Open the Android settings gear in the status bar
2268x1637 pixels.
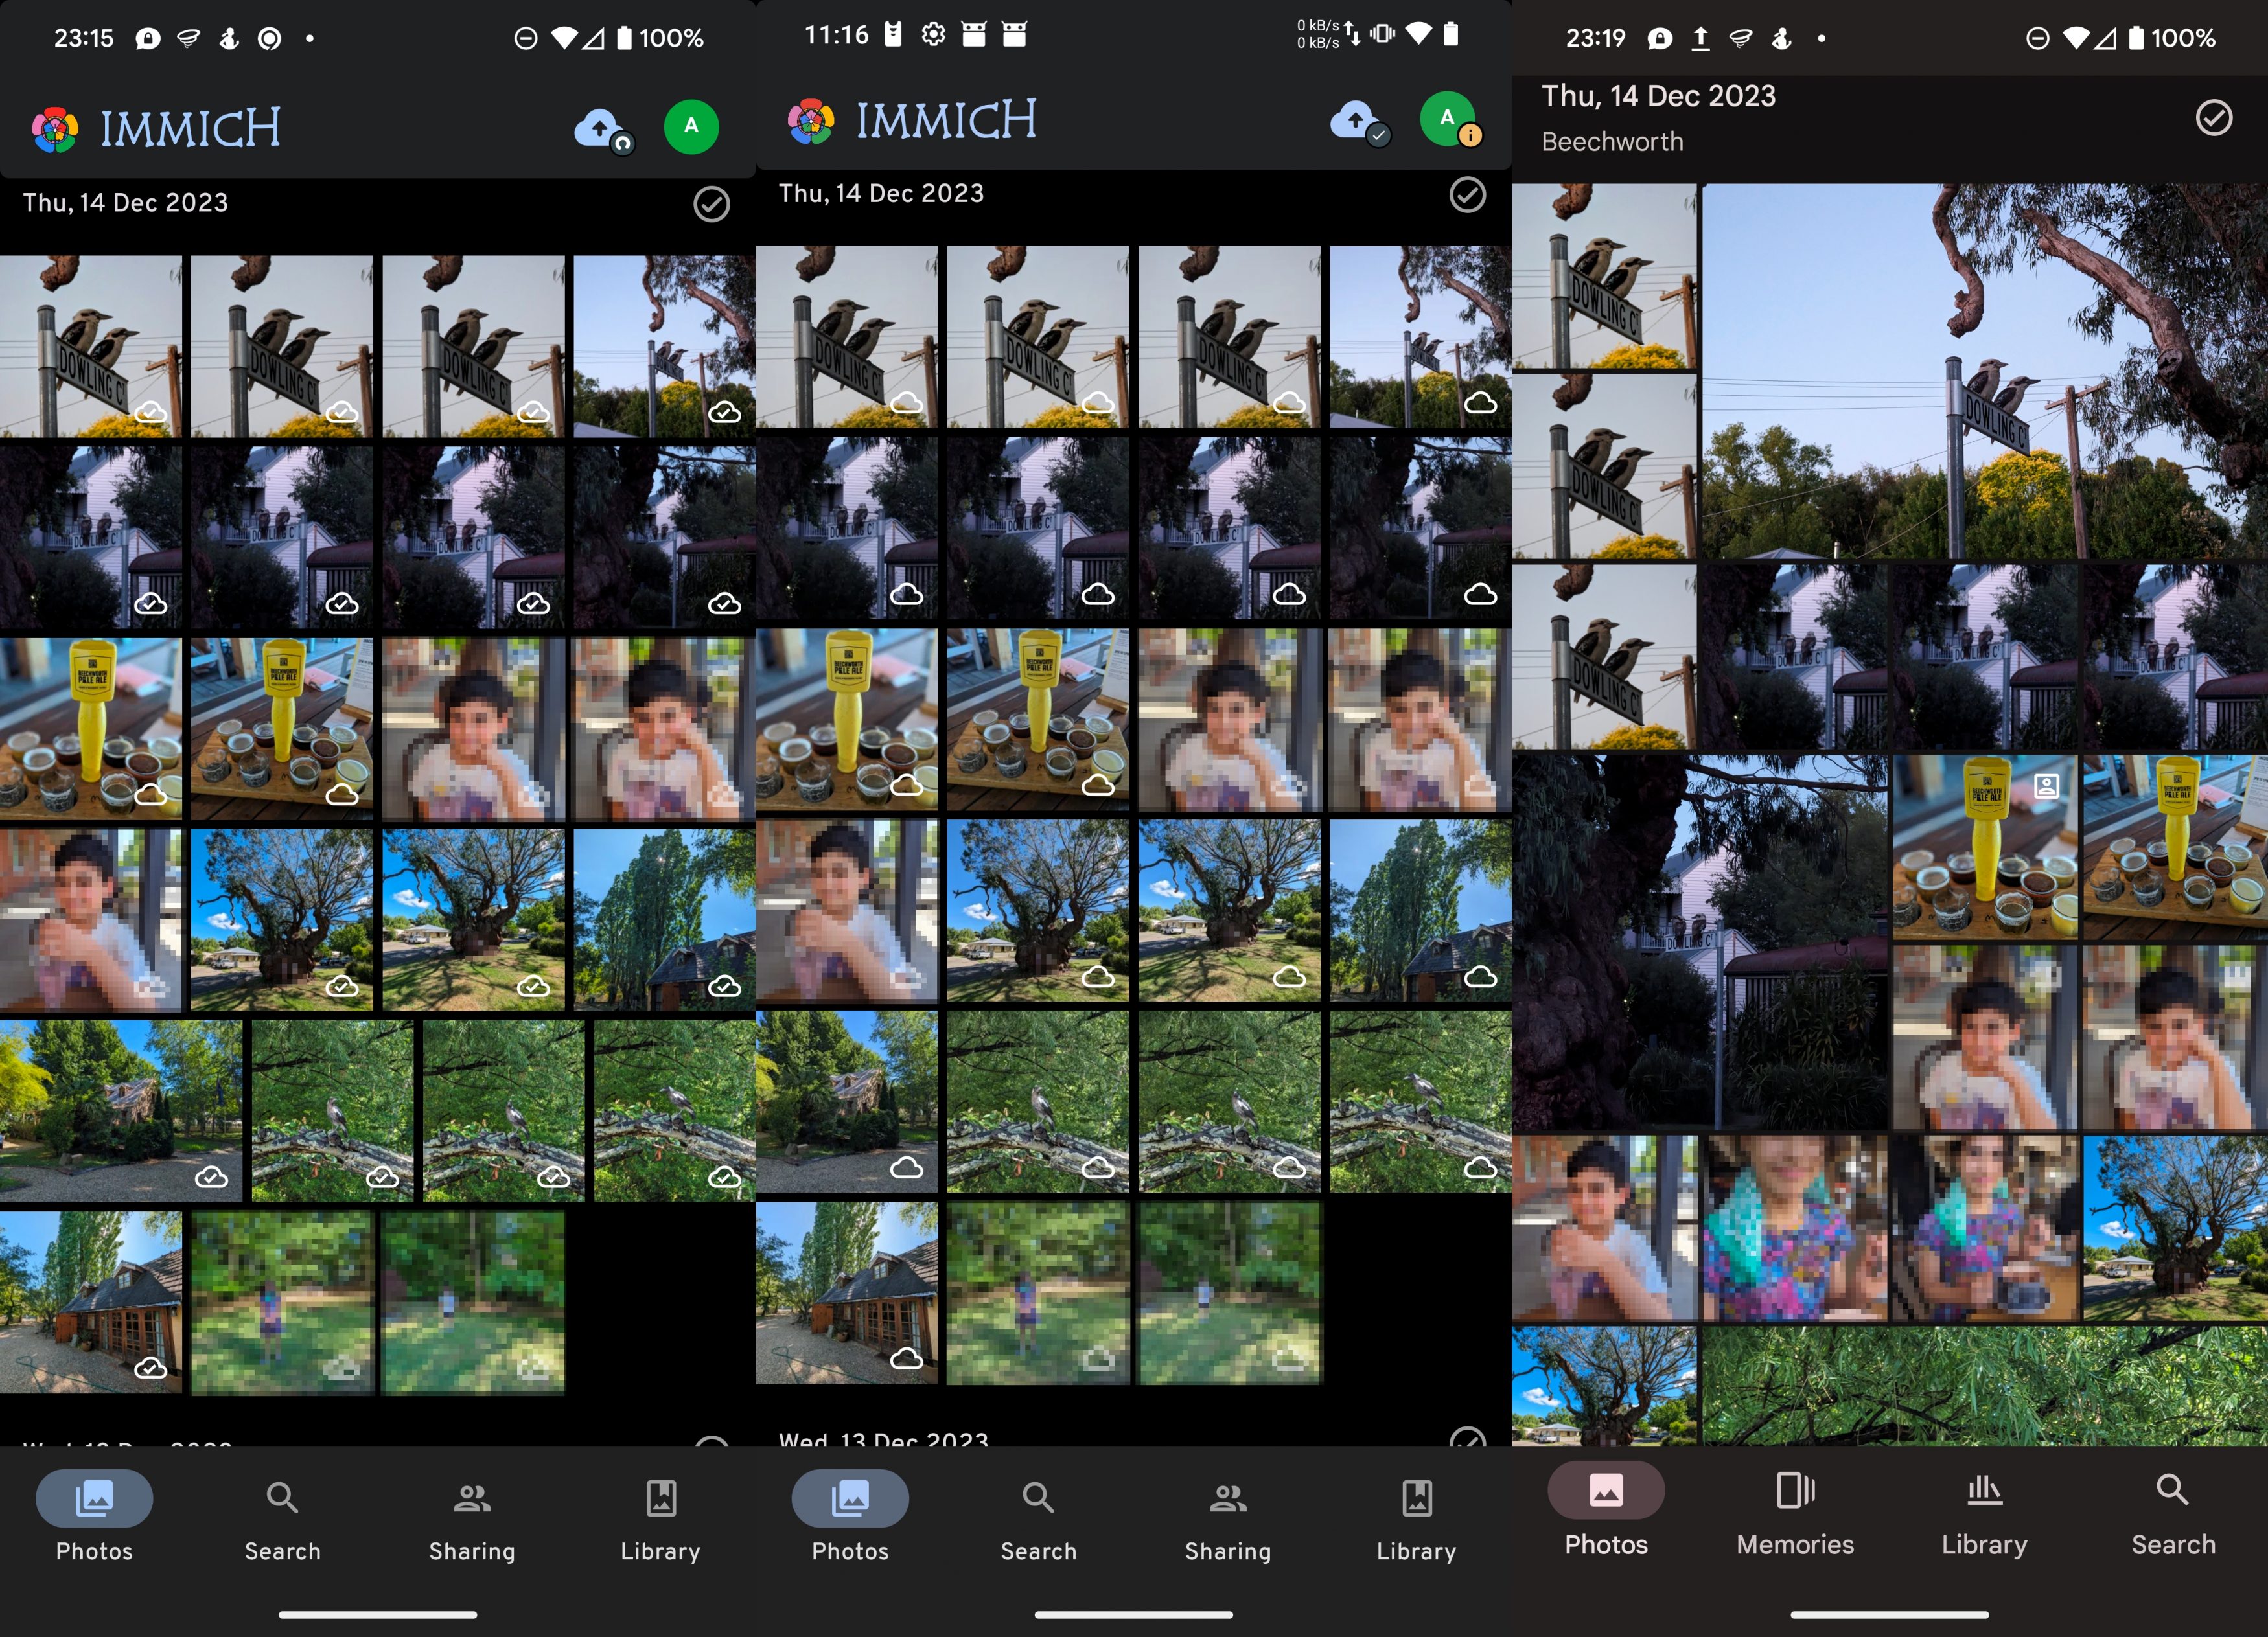point(933,34)
